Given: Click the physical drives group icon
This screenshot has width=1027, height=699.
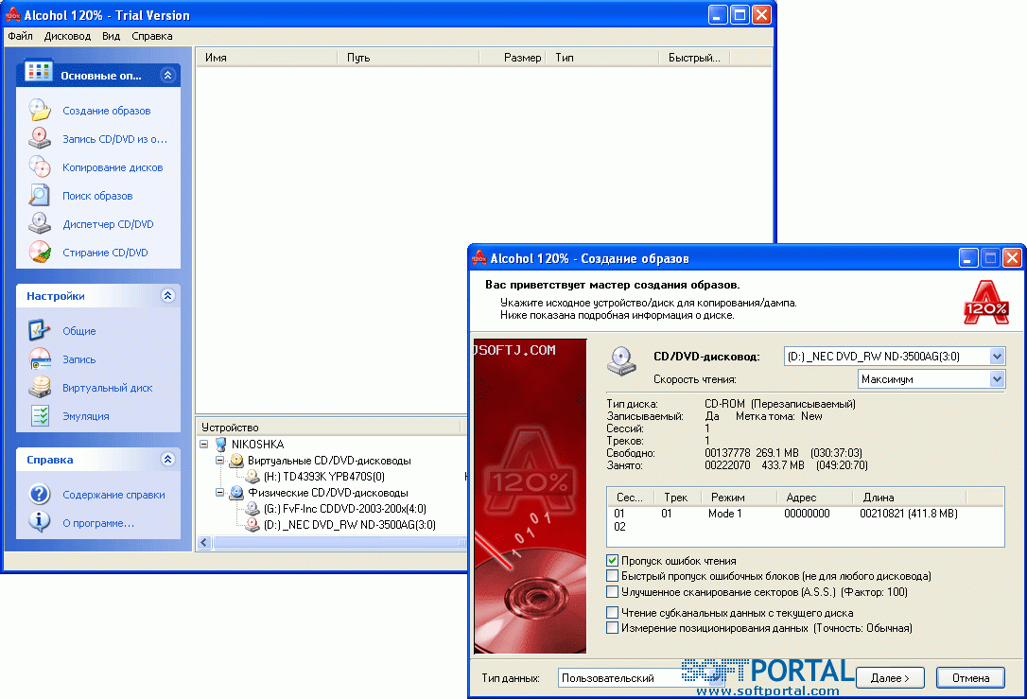Looking at the screenshot, I should (x=236, y=493).
